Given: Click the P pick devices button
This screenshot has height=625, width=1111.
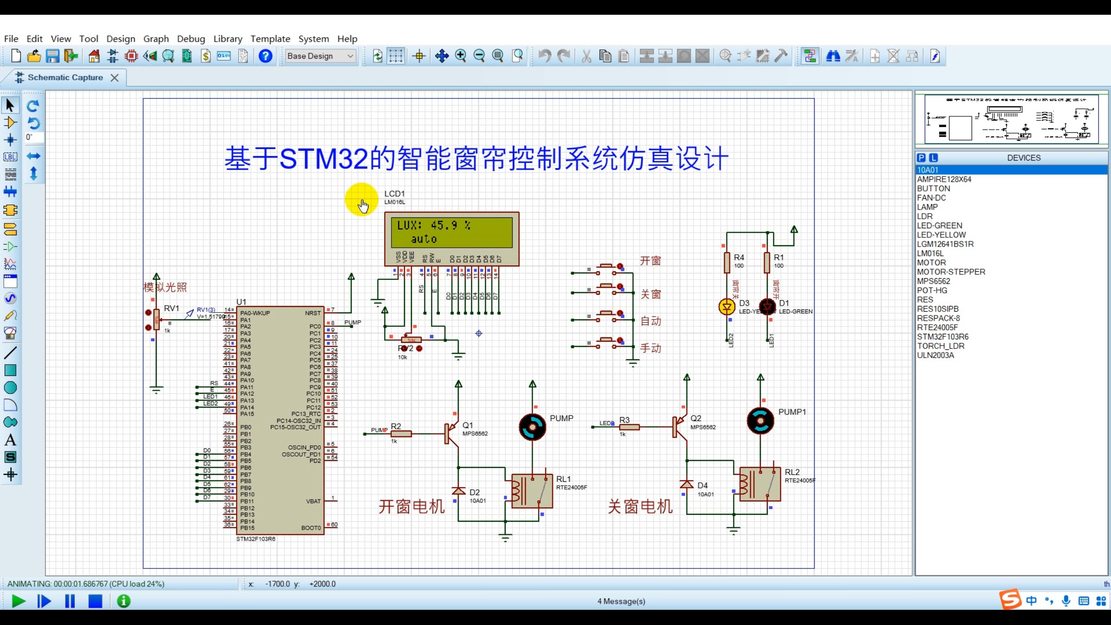Looking at the screenshot, I should [x=921, y=158].
